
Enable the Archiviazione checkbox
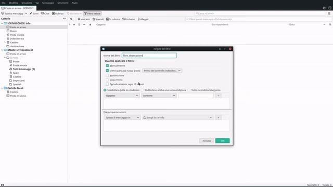[107, 75]
